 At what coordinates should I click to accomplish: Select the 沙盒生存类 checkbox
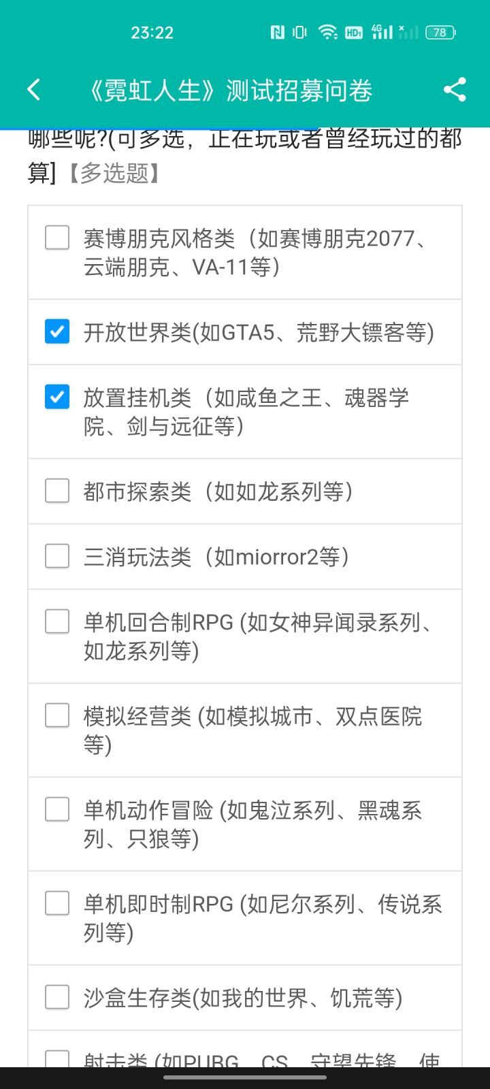(57, 997)
